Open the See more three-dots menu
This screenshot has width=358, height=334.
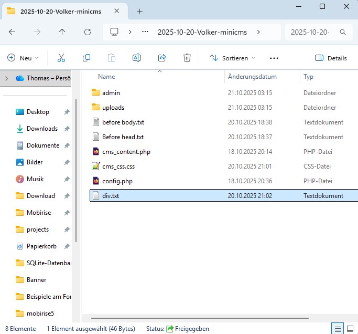[x=274, y=58]
